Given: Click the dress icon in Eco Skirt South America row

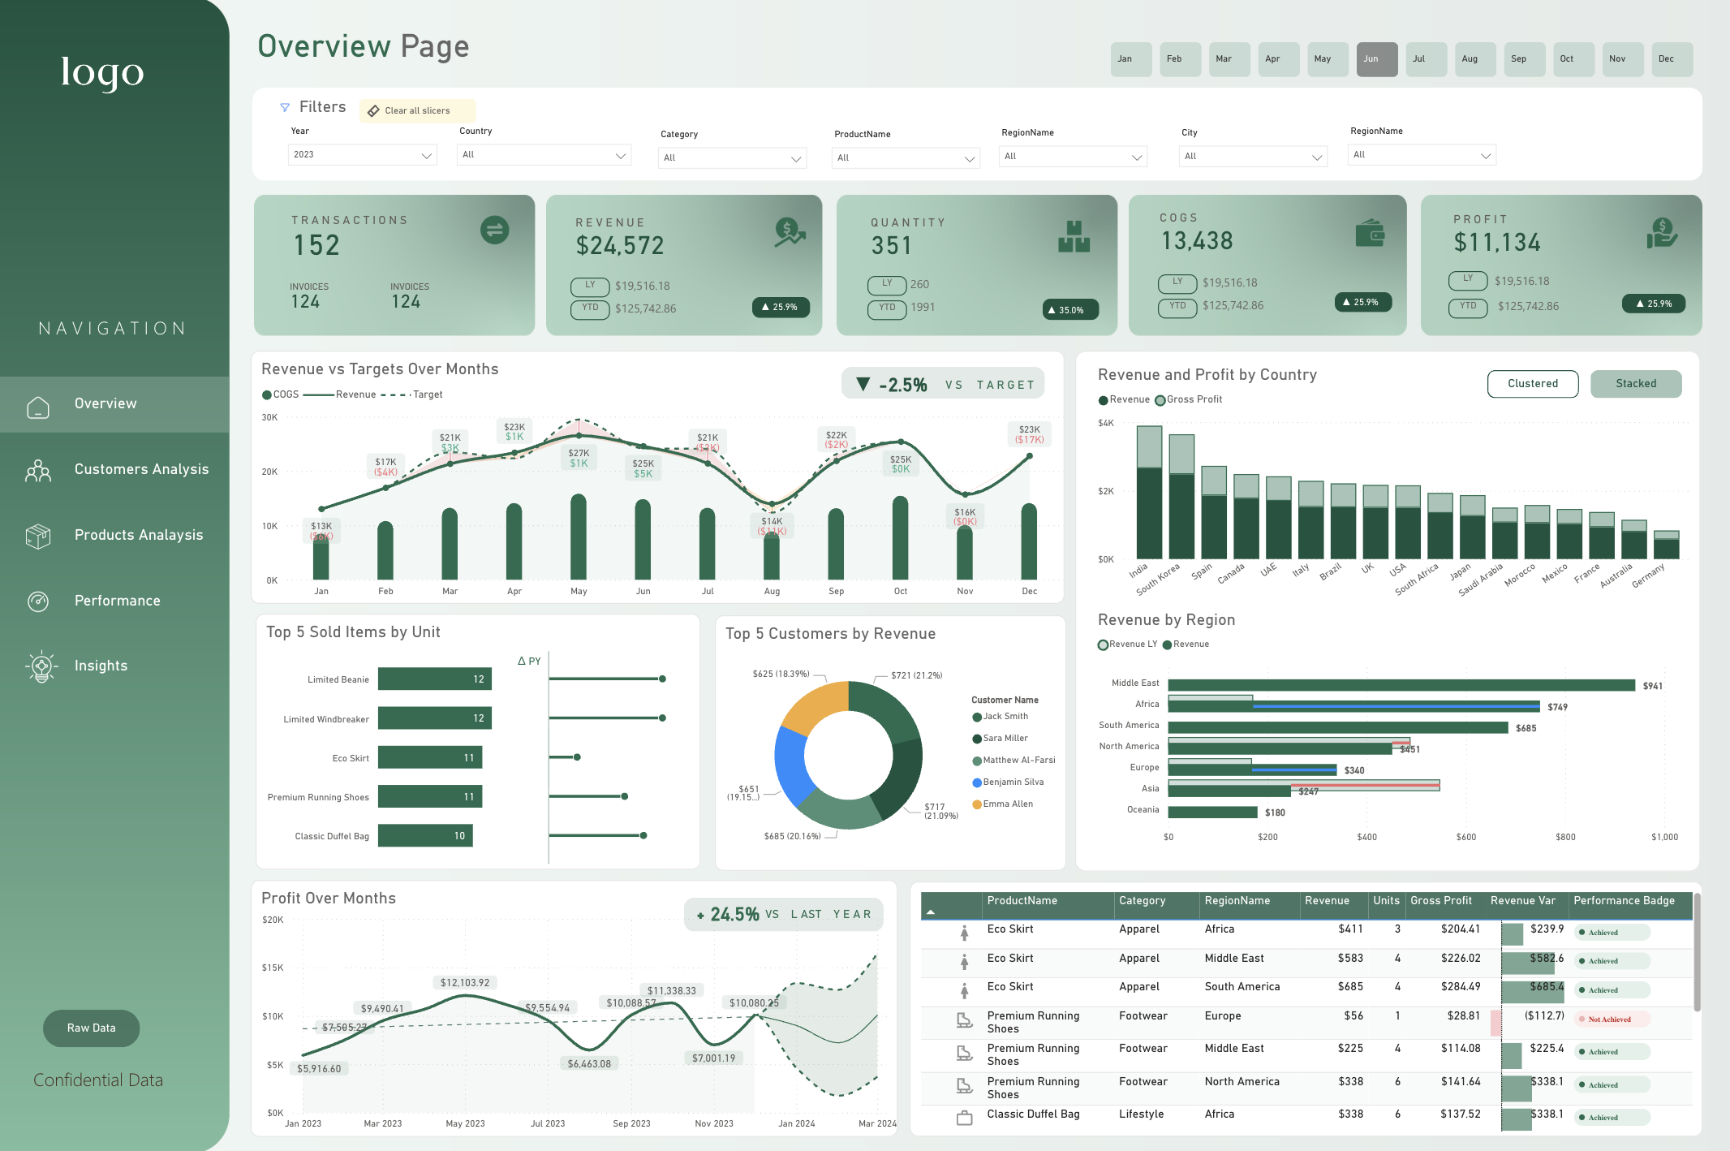Looking at the screenshot, I should point(965,991).
